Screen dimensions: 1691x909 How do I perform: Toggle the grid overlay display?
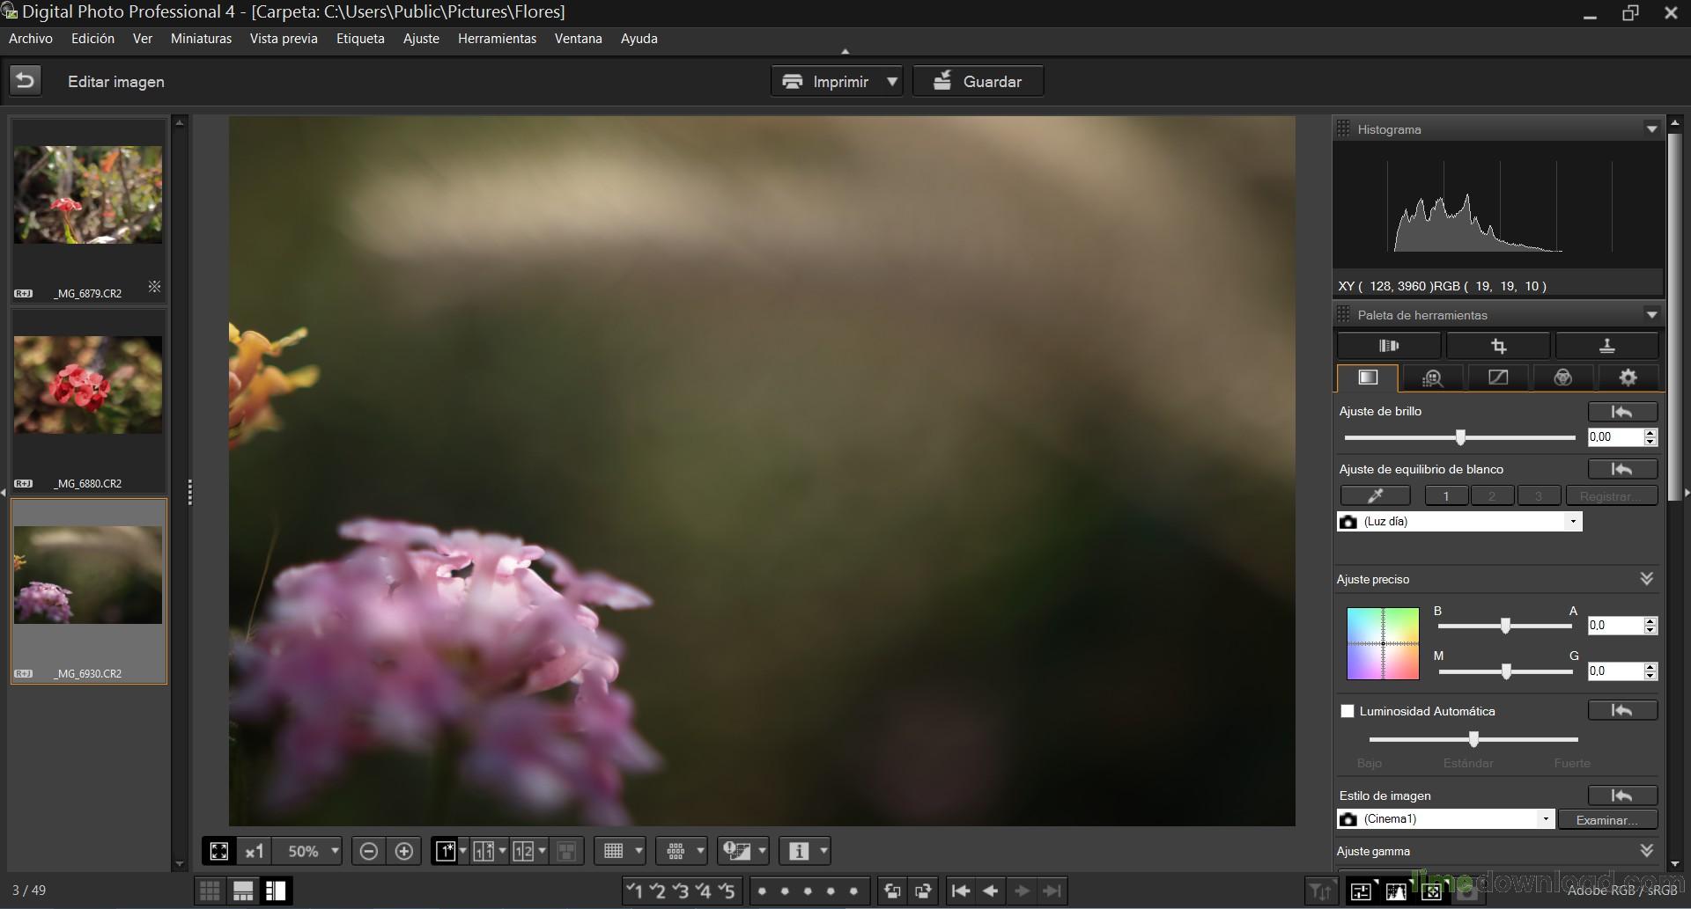[x=614, y=850]
